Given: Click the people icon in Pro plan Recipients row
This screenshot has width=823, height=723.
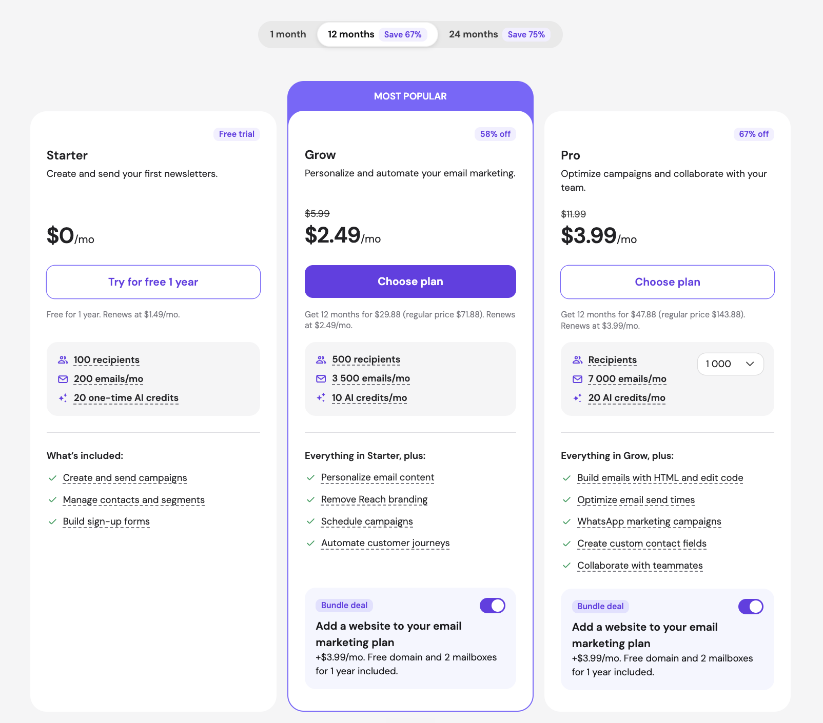Looking at the screenshot, I should 577,360.
